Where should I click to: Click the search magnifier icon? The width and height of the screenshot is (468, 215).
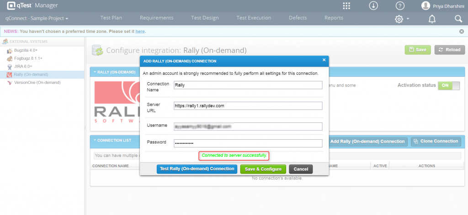point(458,19)
